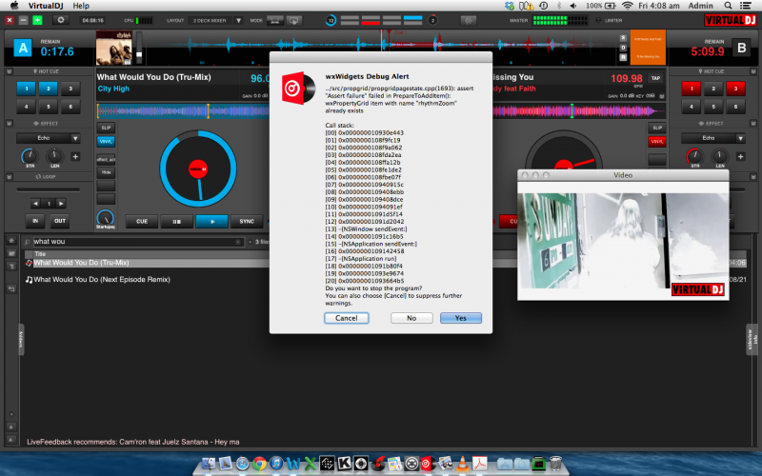Open the settings gear in VirtualDJ toolbar
762x476 pixels.
tap(61, 20)
